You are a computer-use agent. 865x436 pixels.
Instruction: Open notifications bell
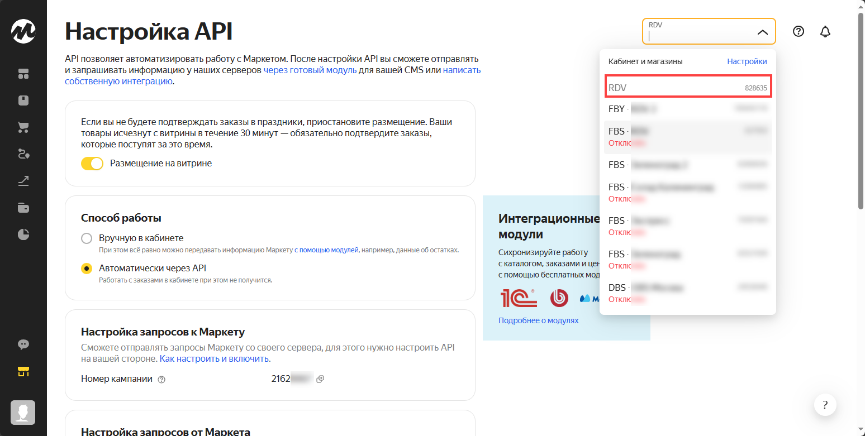tap(825, 32)
